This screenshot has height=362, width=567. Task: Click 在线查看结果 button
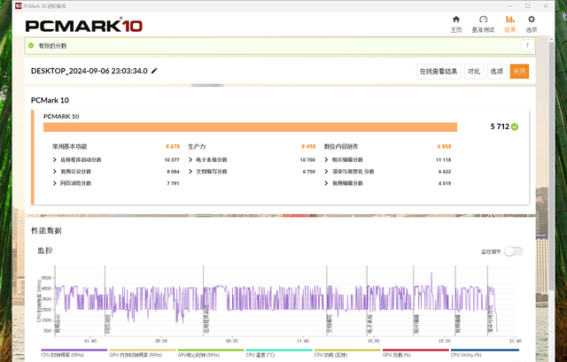(x=439, y=71)
